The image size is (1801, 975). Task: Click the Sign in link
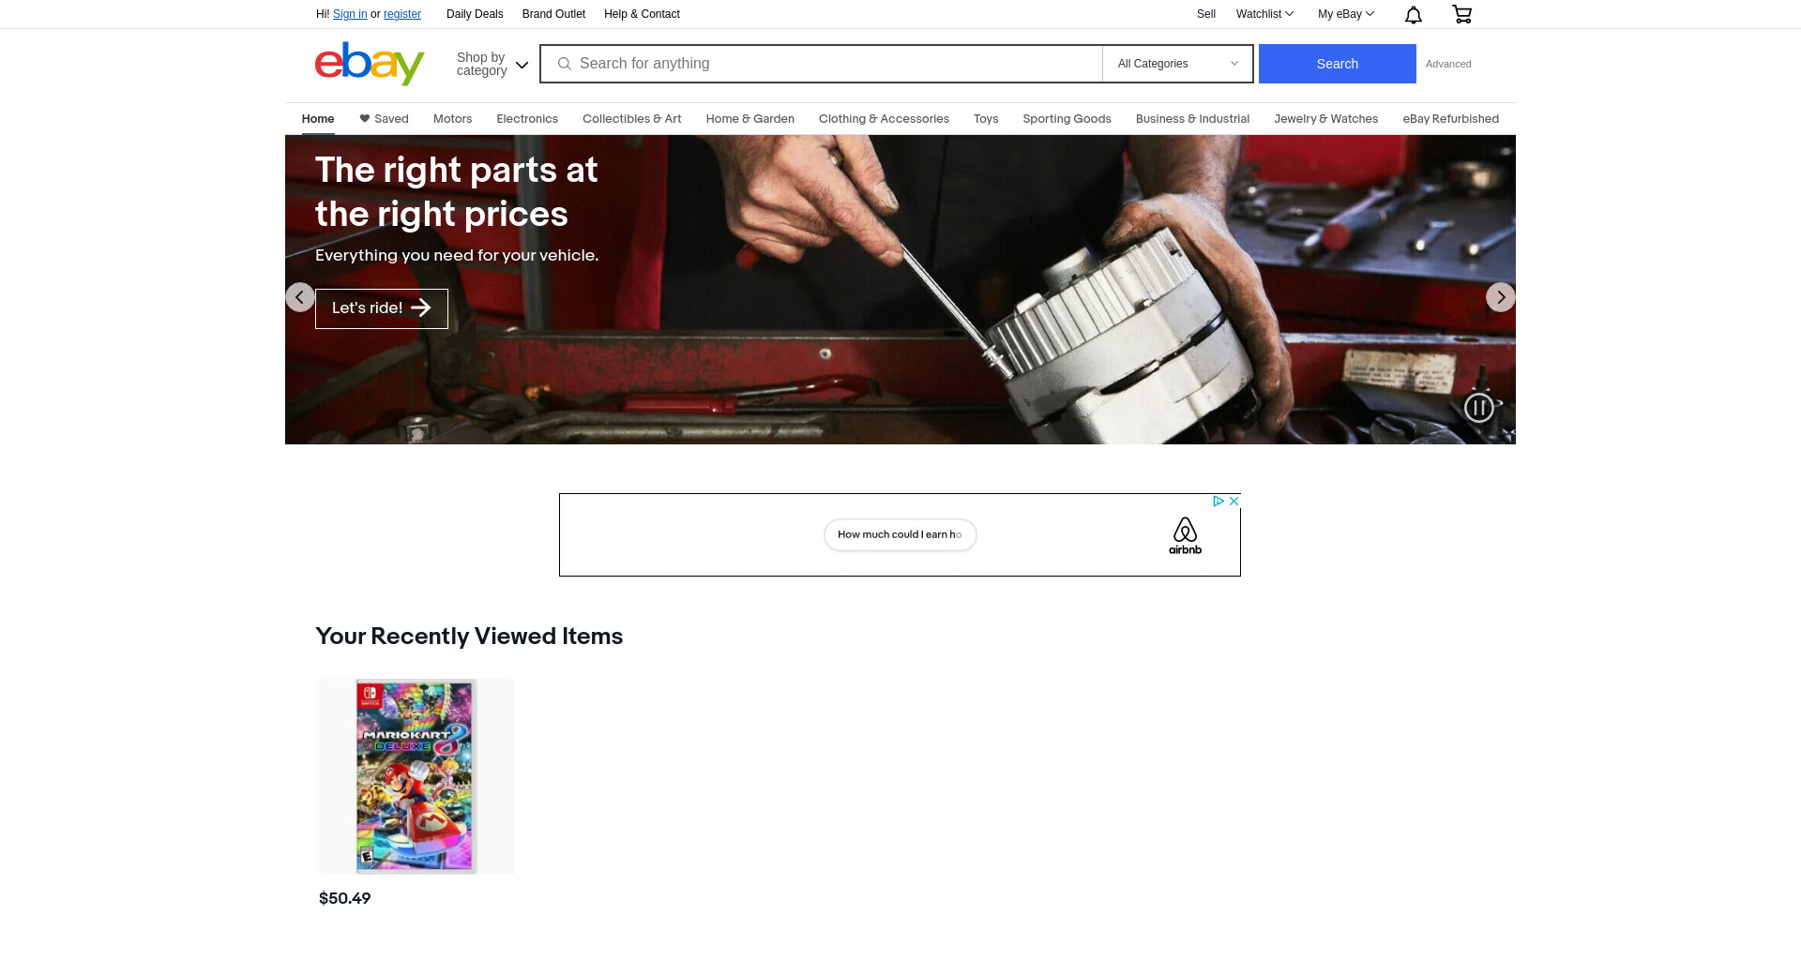[x=350, y=14]
